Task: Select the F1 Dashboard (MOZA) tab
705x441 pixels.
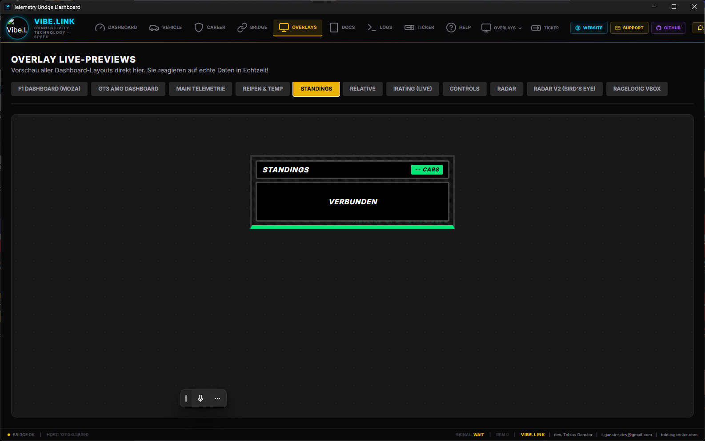Action: (49, 89)
